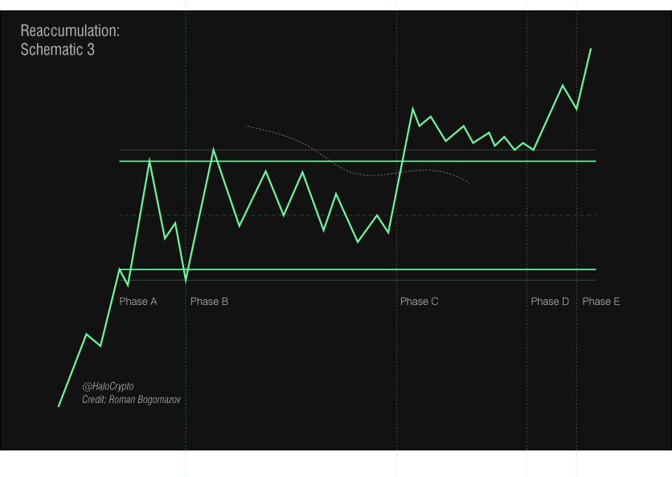Click the lowest trough in Phase B range
The width and height of the screenshot is (672, 477).
tap(358, 242)
